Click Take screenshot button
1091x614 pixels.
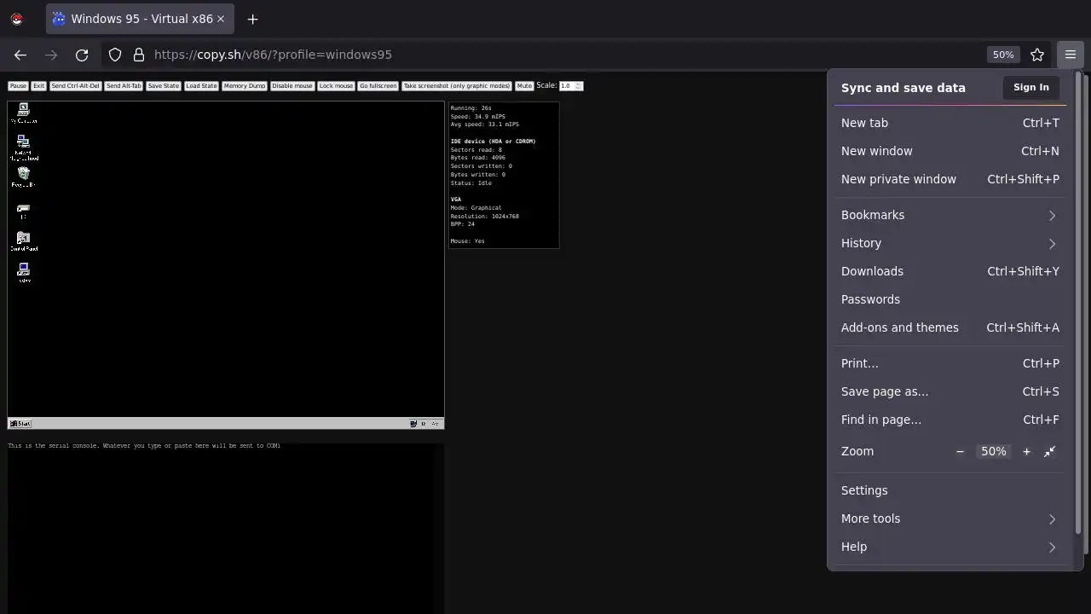tap(457, 86)
